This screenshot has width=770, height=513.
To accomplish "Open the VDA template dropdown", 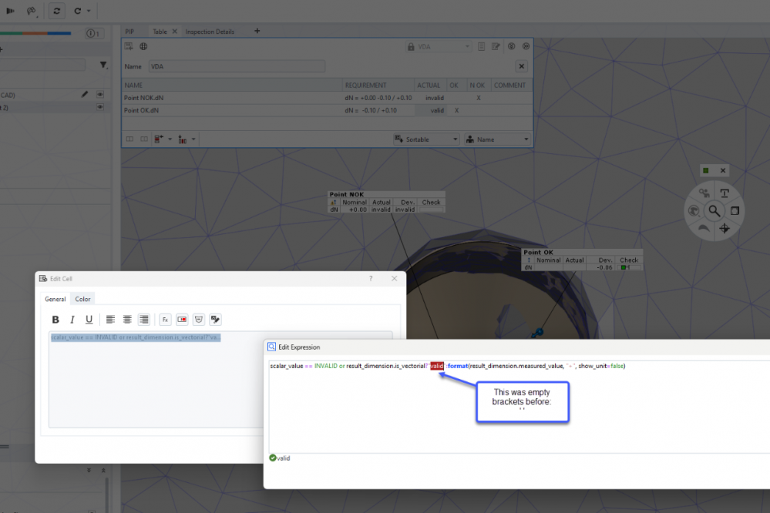I will tap(443, 47).
